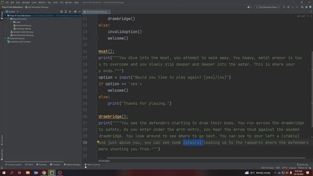This screenshot has width=313, height=176.
Task: Click breadcrumb drawbridge() below editor
Action: coord(104,161)
